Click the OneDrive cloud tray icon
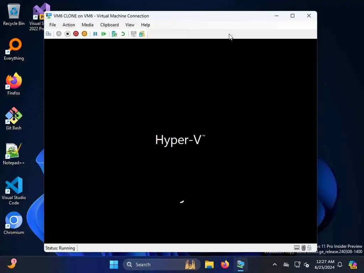Image resolution: width=364 pixels, height=273 pixels. coord(286,264)
